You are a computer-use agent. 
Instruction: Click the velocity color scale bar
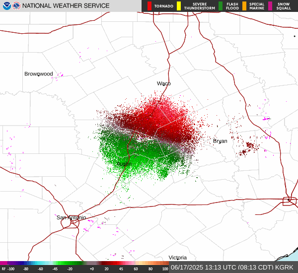(84, 263)
